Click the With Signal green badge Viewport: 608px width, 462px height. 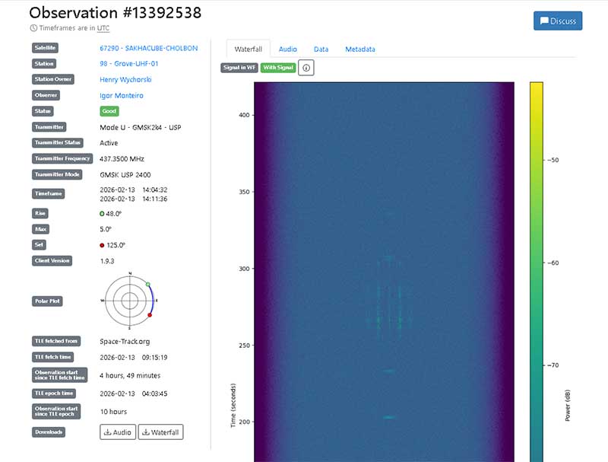point(277,68)
